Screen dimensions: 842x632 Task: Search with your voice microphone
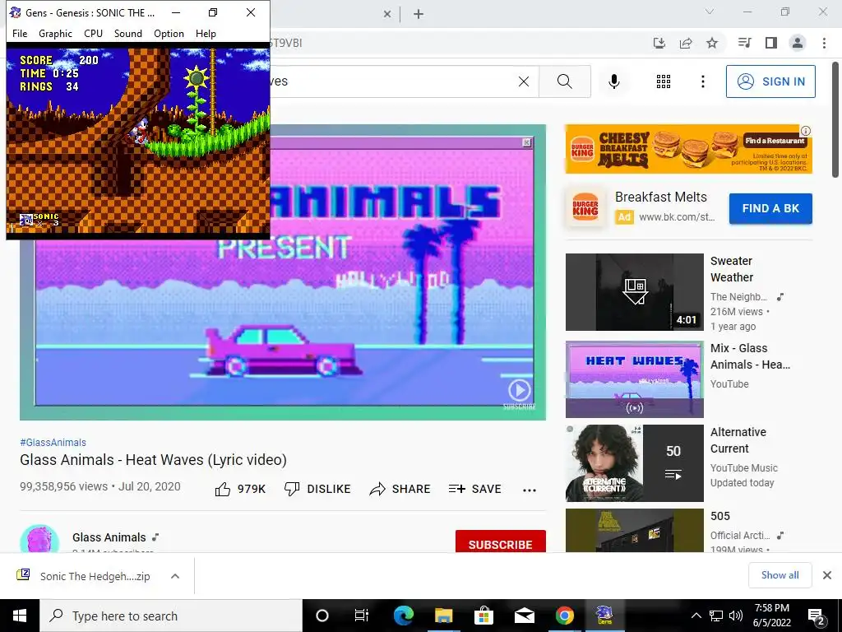click(x=614, y=81)
